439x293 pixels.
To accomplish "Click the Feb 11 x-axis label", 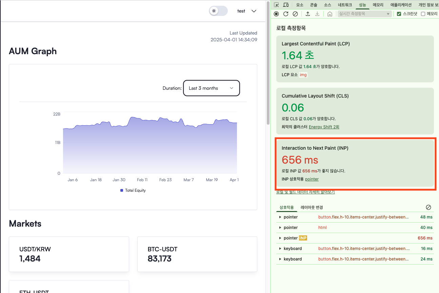I will (142, 180).
